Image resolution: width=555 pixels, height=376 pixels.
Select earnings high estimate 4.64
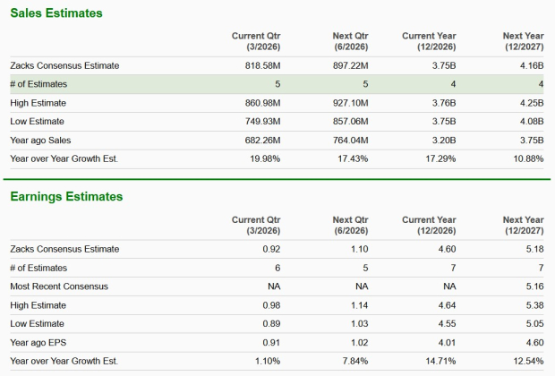[x=447, y=305]
